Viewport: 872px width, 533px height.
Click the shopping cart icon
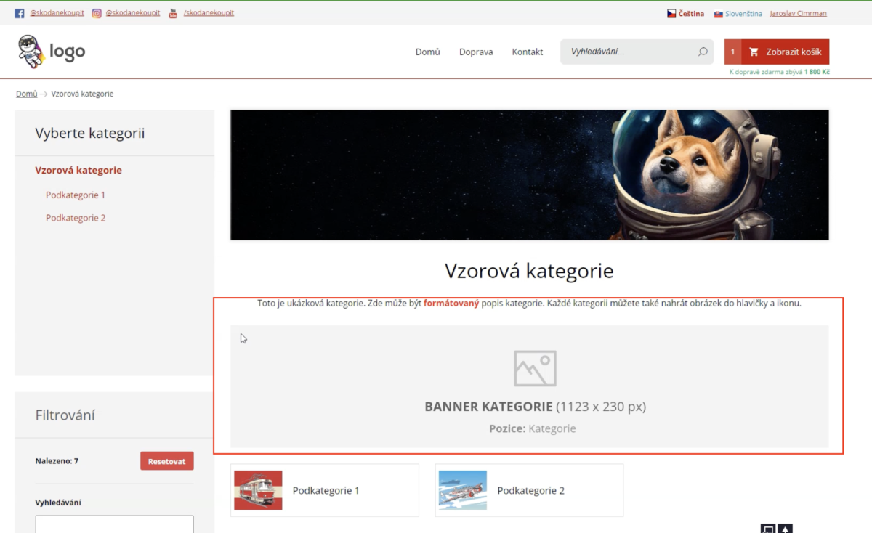coord(754,52)
